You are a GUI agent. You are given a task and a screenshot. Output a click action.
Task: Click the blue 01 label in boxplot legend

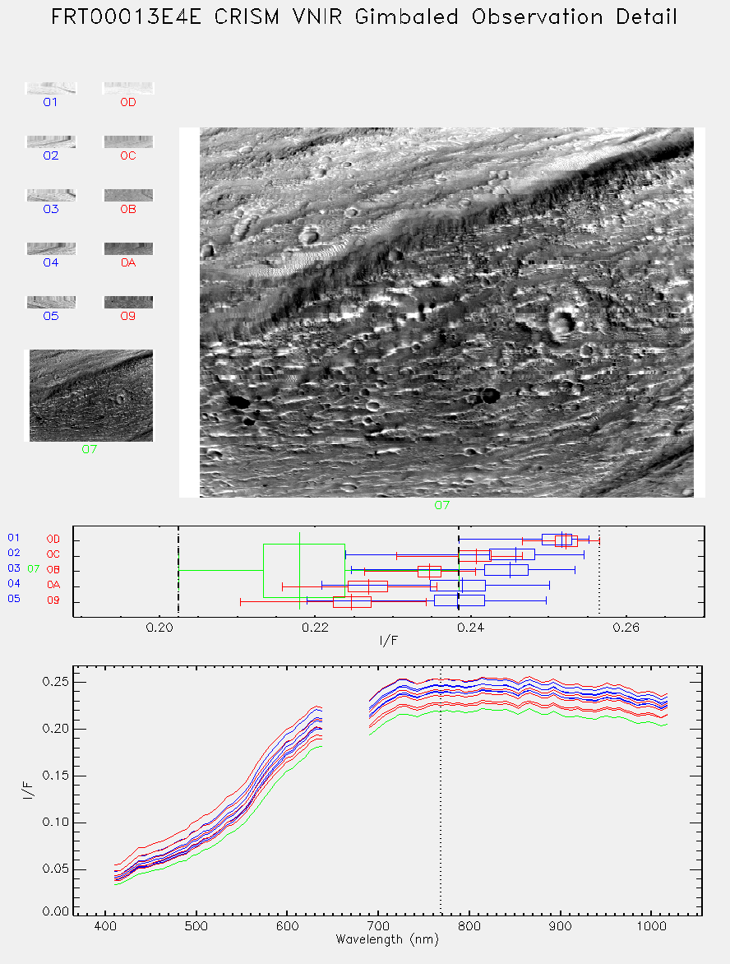[13, 538]
